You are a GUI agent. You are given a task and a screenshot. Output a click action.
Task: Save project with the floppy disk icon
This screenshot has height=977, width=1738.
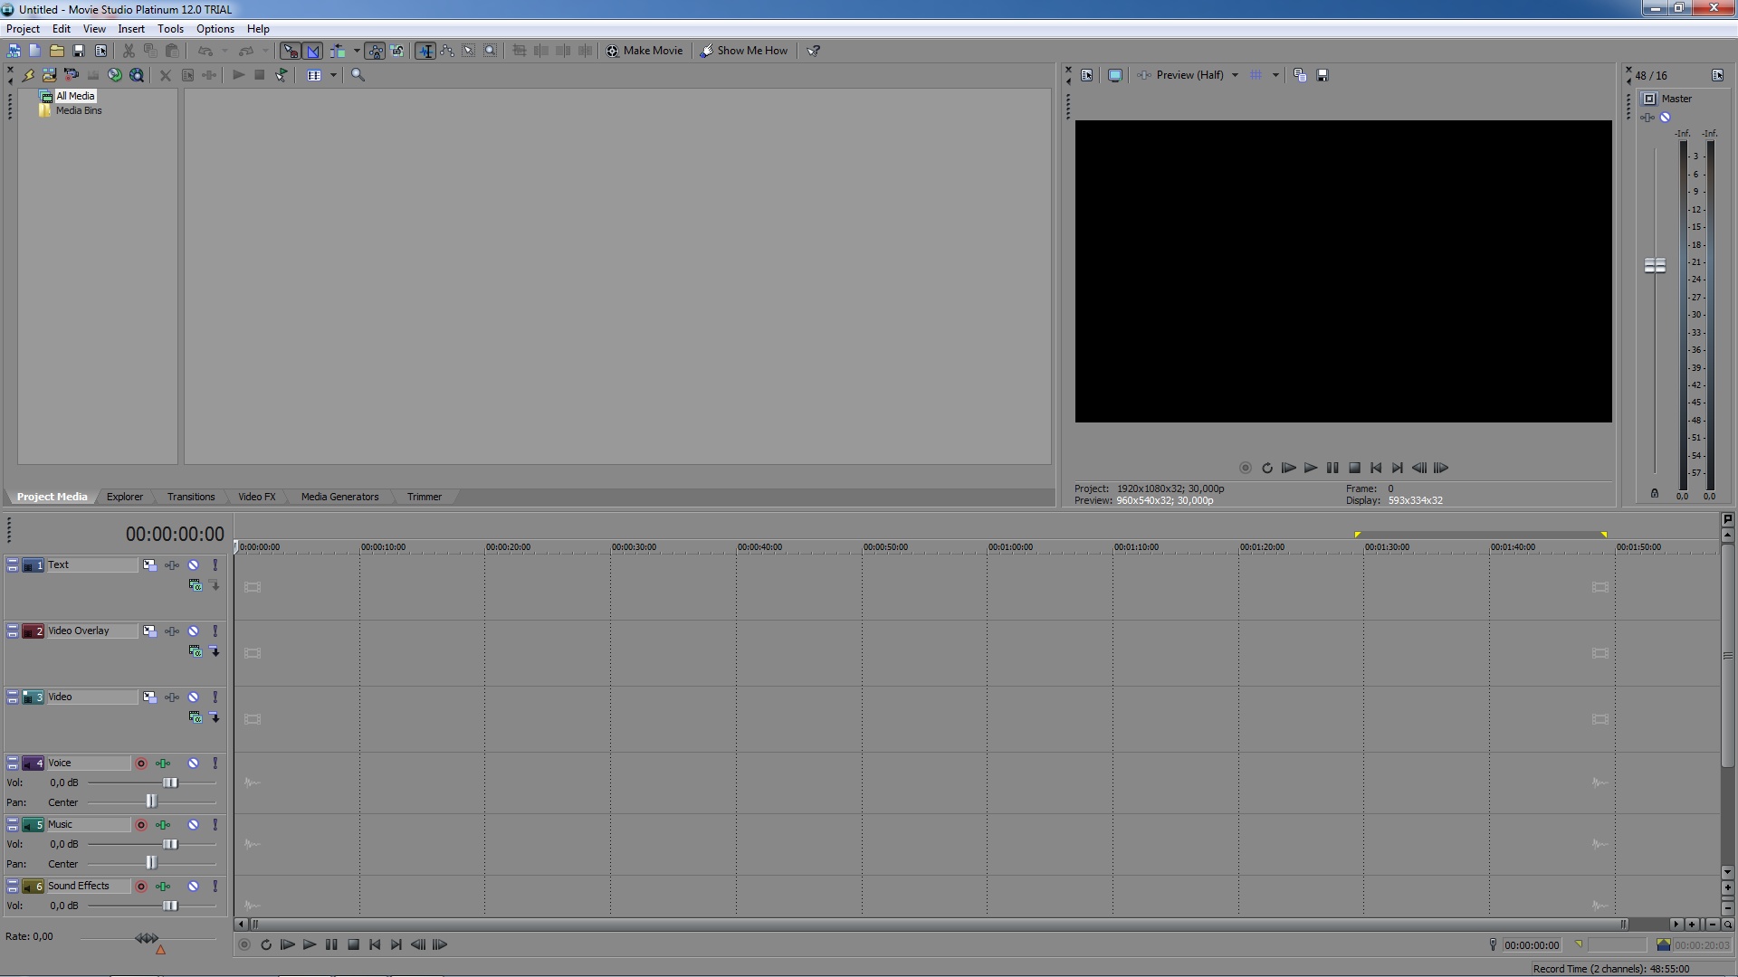(x=79, y=51)
